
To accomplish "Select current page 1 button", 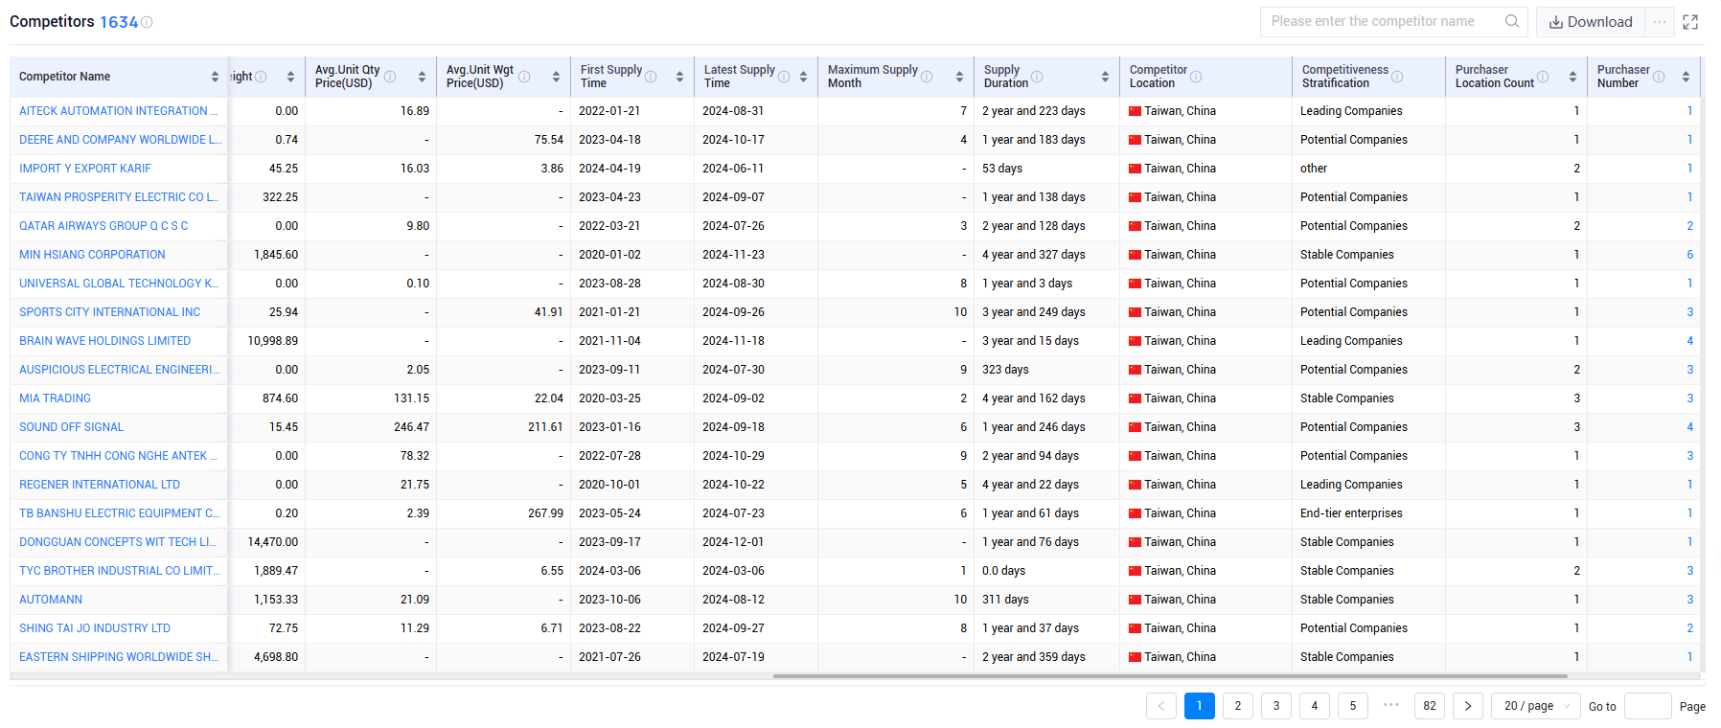I will click(1200, 706).
